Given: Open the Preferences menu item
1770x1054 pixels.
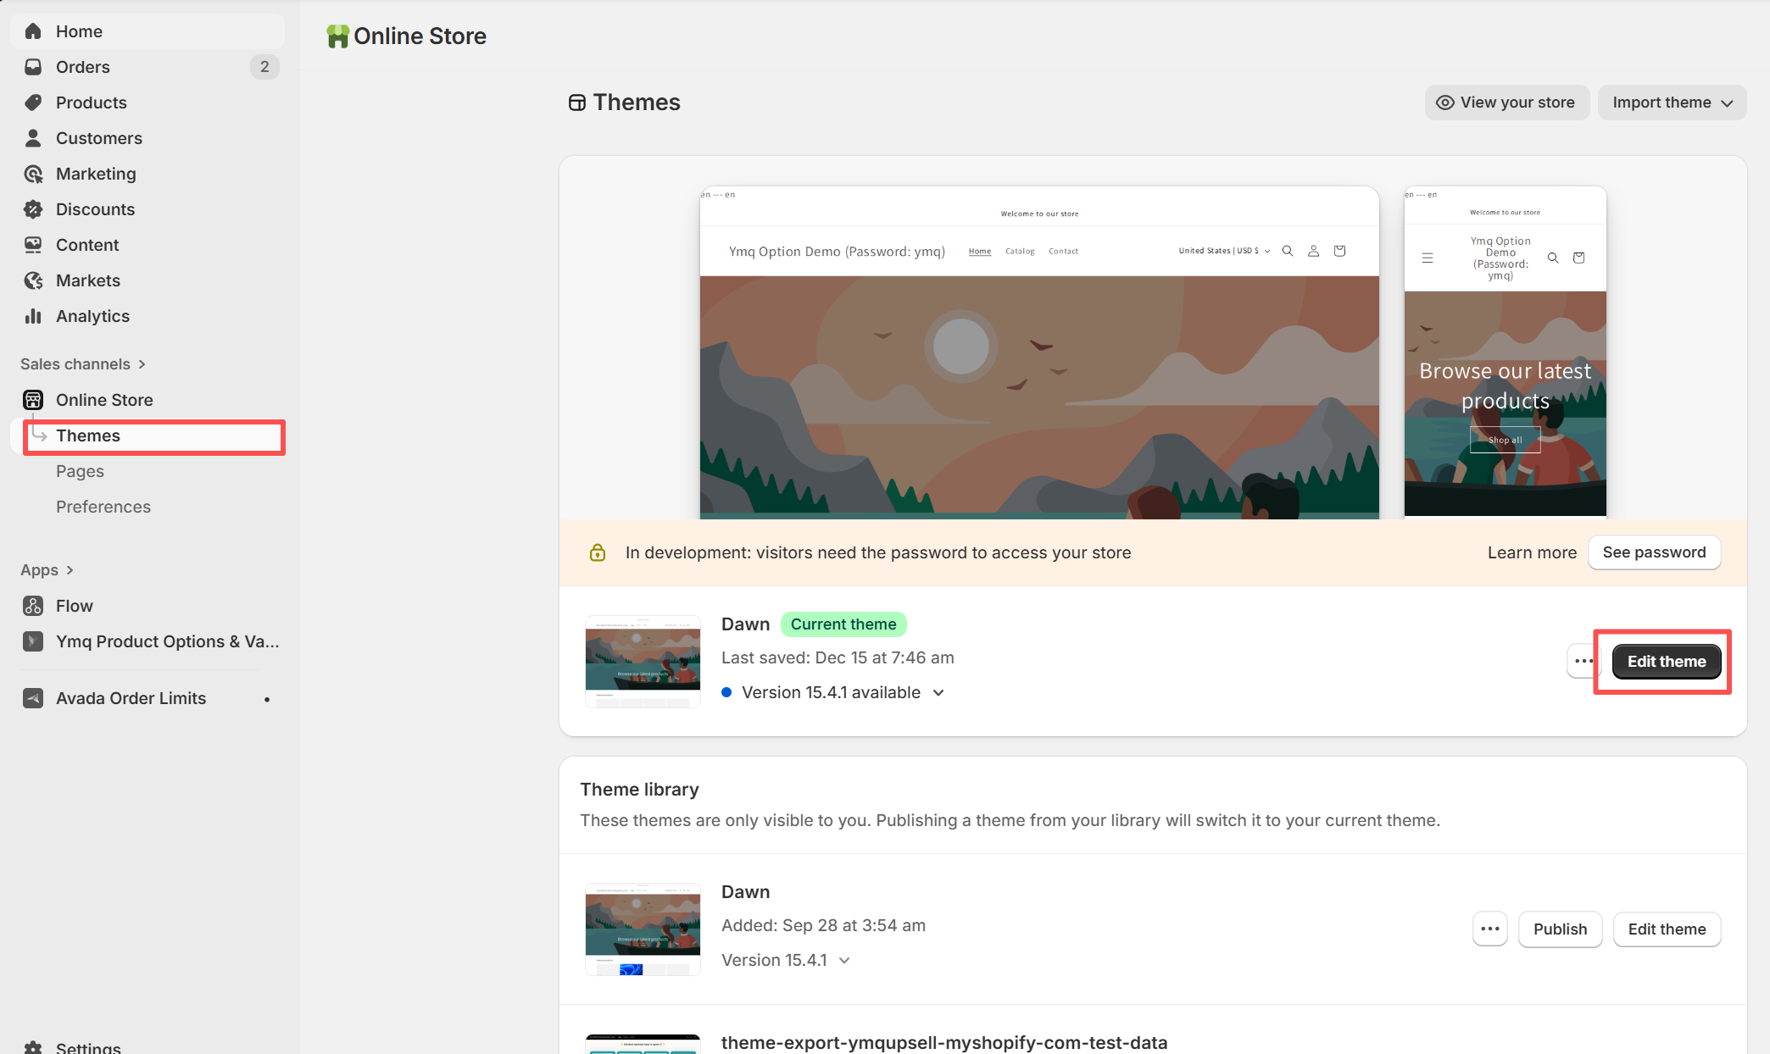Looking at the screenshot, I should coord(103,507).
